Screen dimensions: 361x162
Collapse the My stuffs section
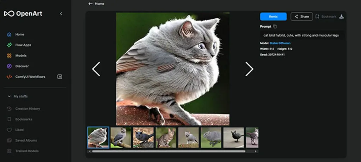(x=9, y=96)
